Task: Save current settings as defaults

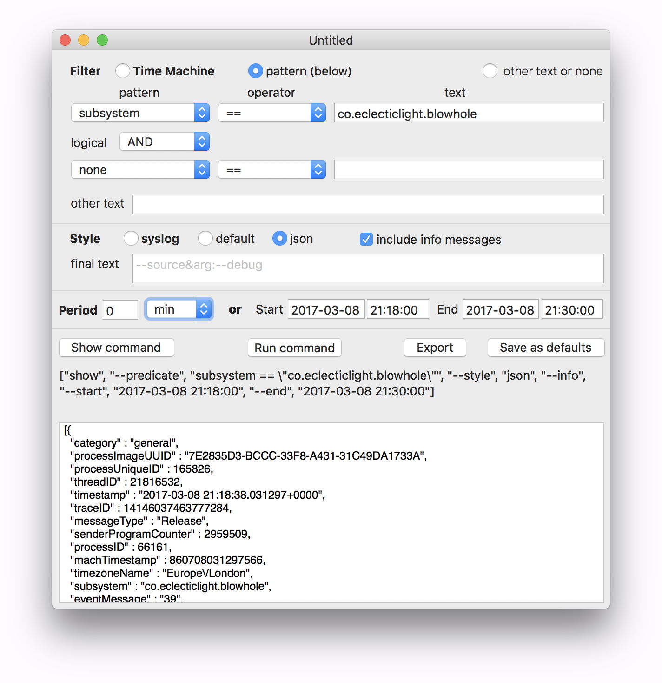Action: tap(545, 348)
